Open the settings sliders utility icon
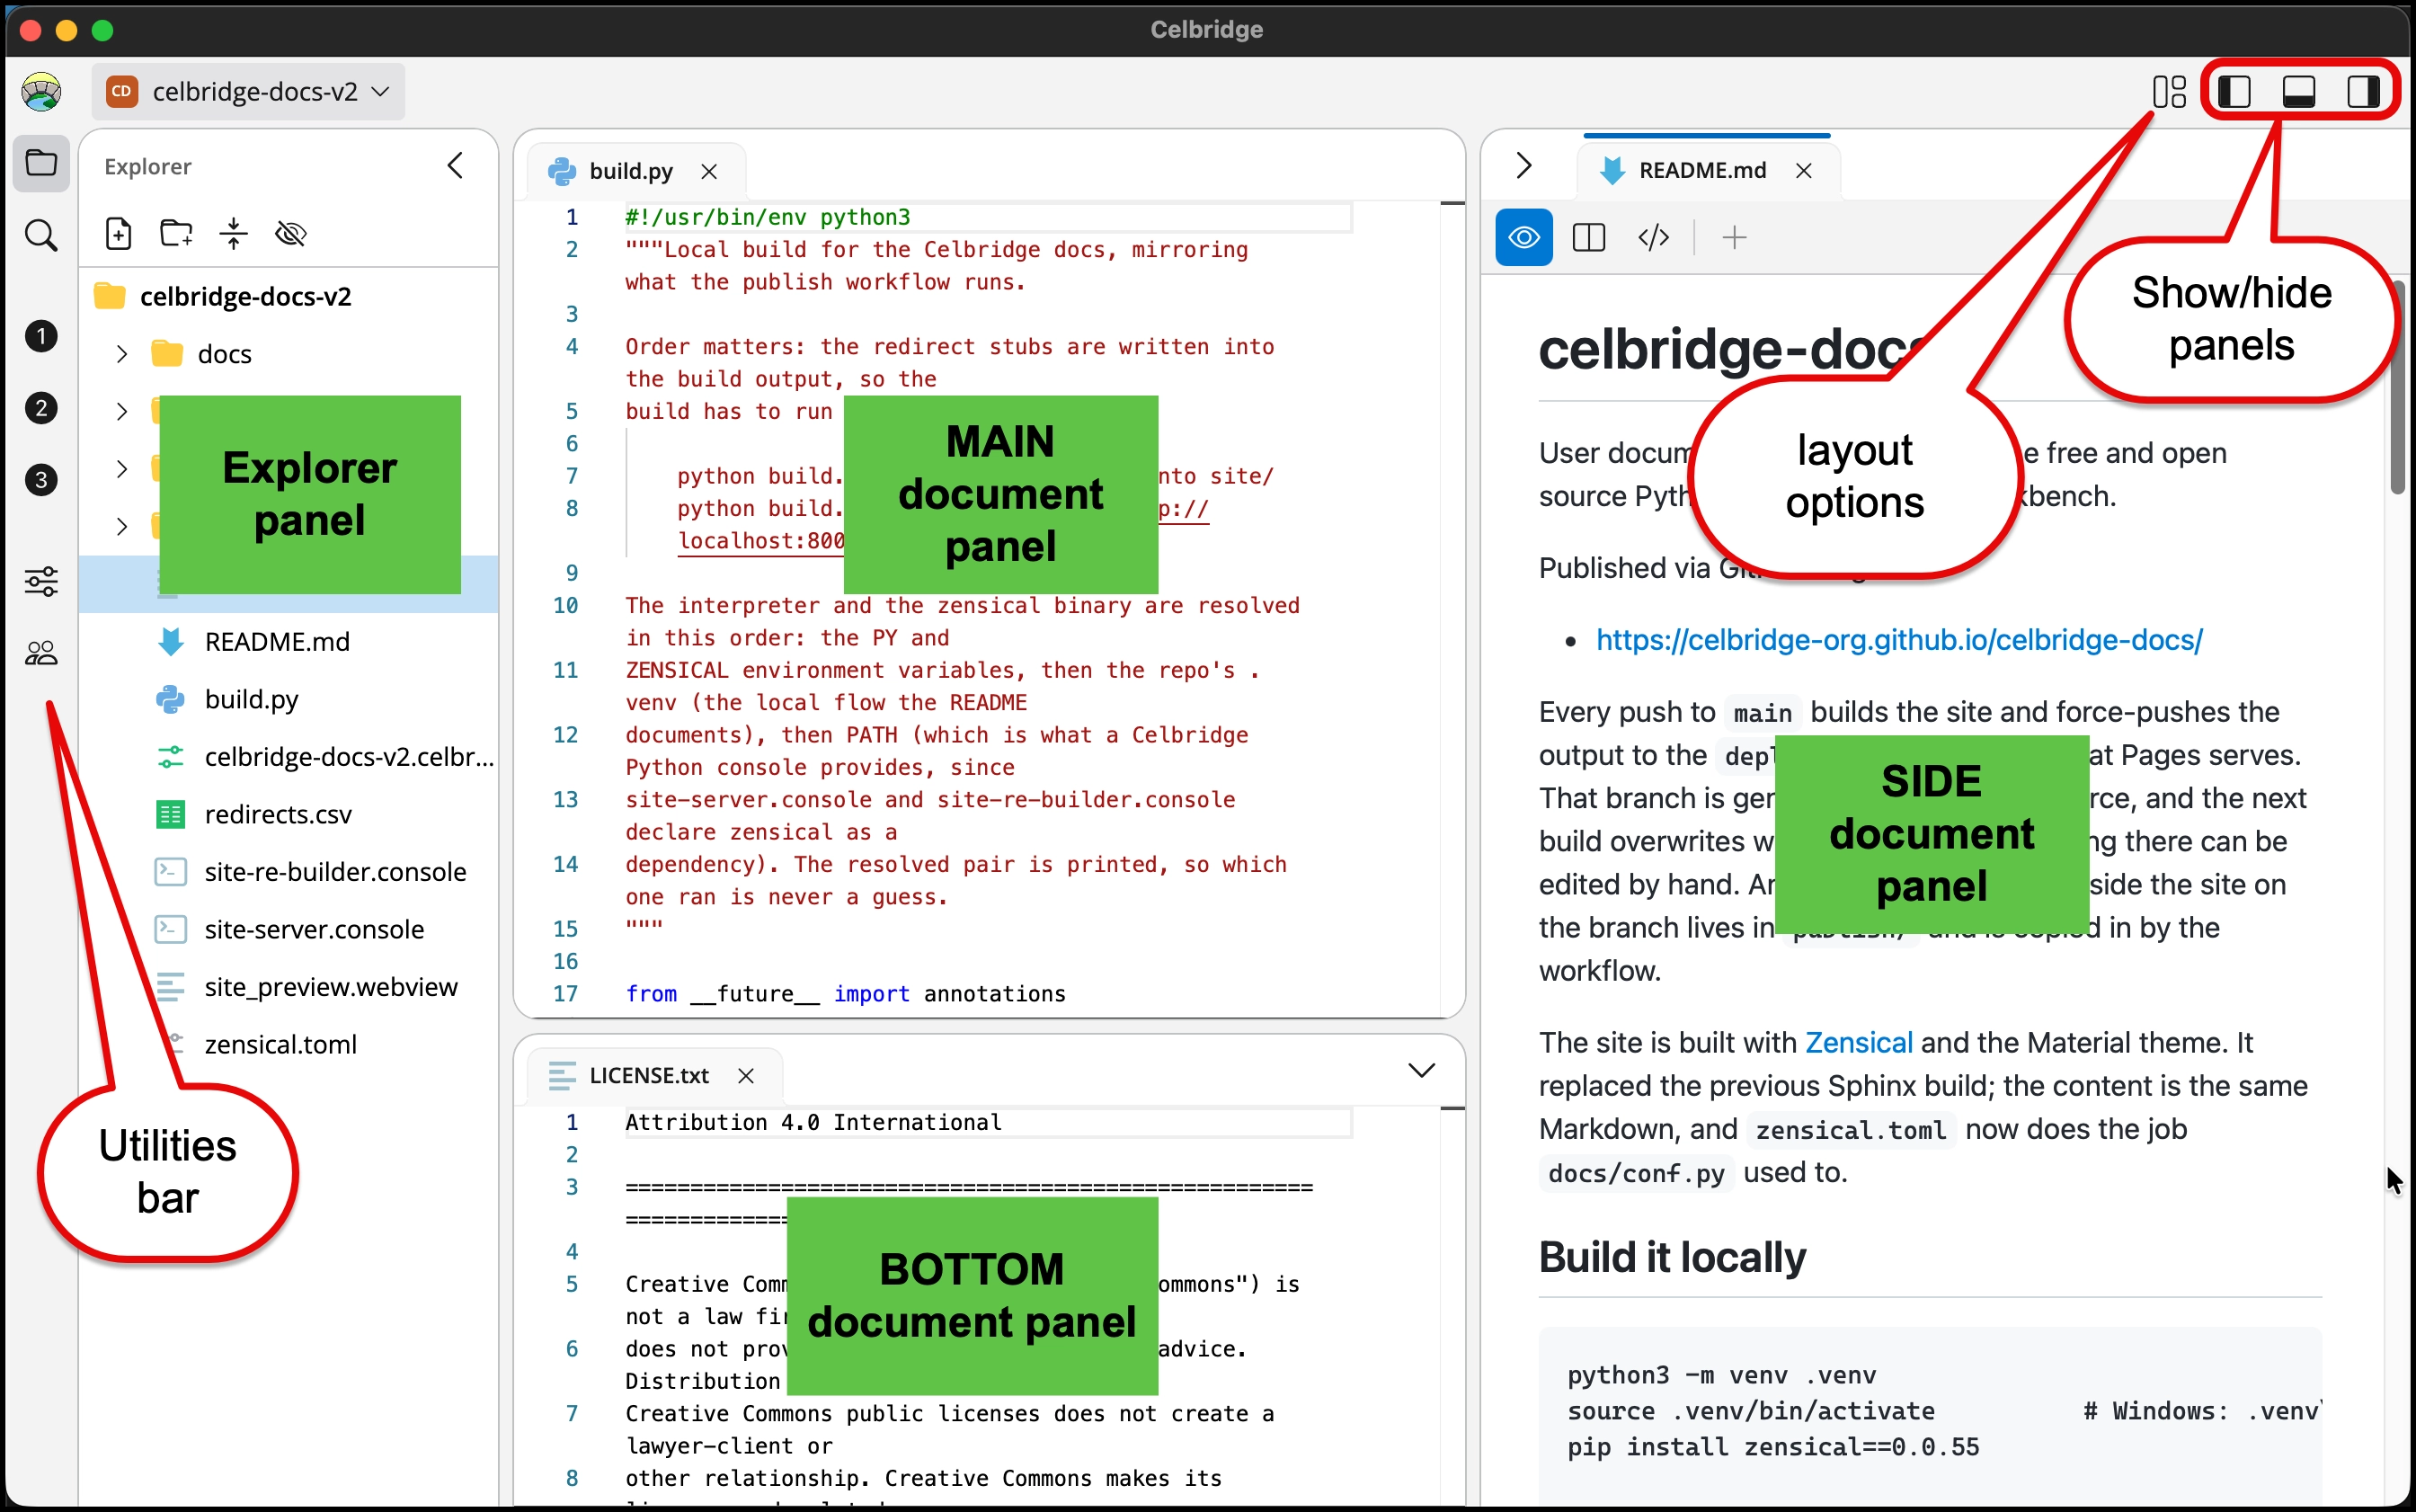Screen dimensions: 2416x1512 point(41,581)
